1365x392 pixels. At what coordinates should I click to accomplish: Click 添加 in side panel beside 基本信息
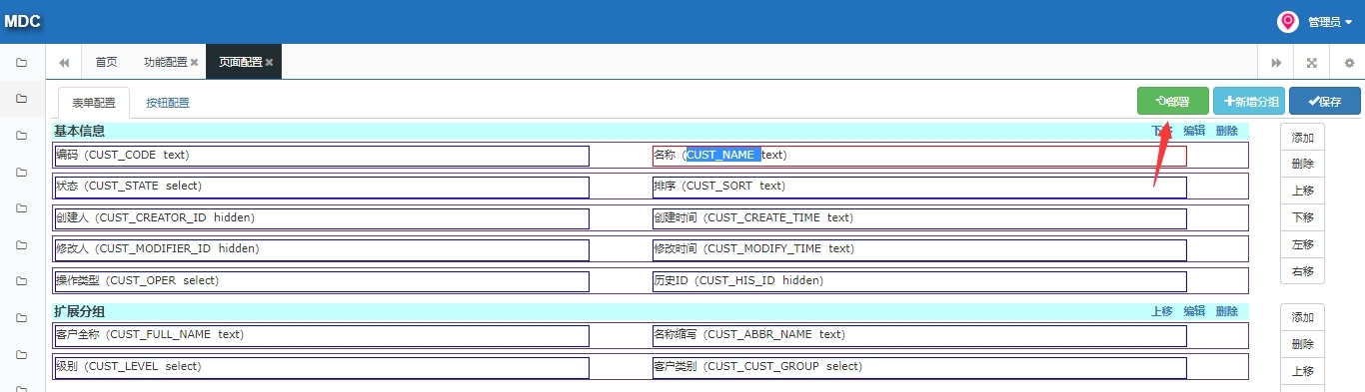[1302, 138]
